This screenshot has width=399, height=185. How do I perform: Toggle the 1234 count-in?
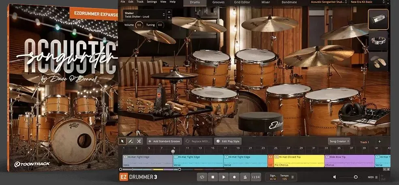[256, 177]
